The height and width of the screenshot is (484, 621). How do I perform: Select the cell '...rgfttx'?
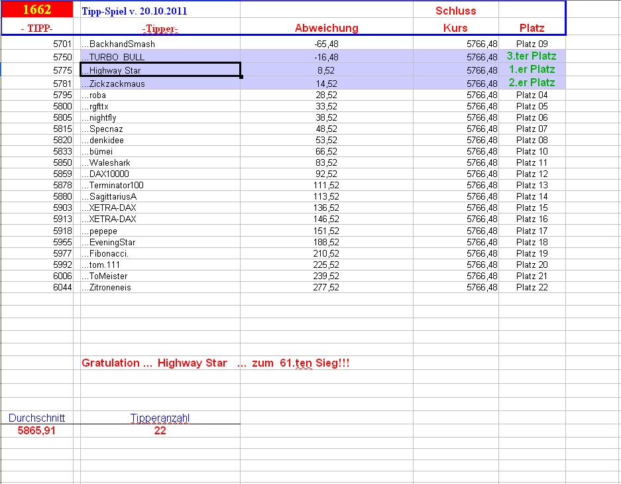point(160,106)
